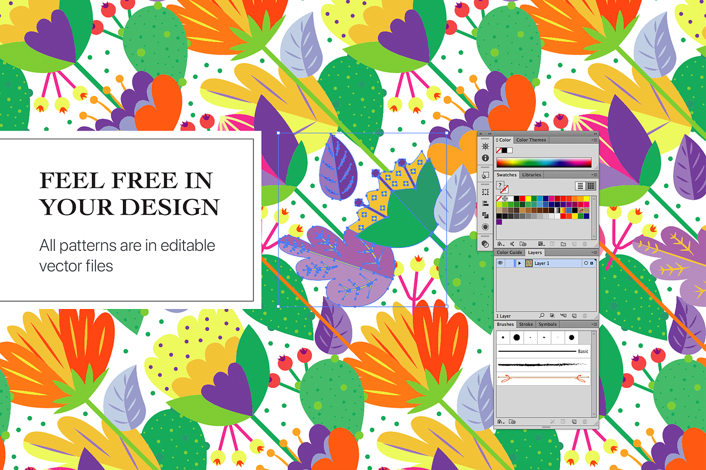Click the None swatch with red slash
706x470 pixels.
(498, 198)
